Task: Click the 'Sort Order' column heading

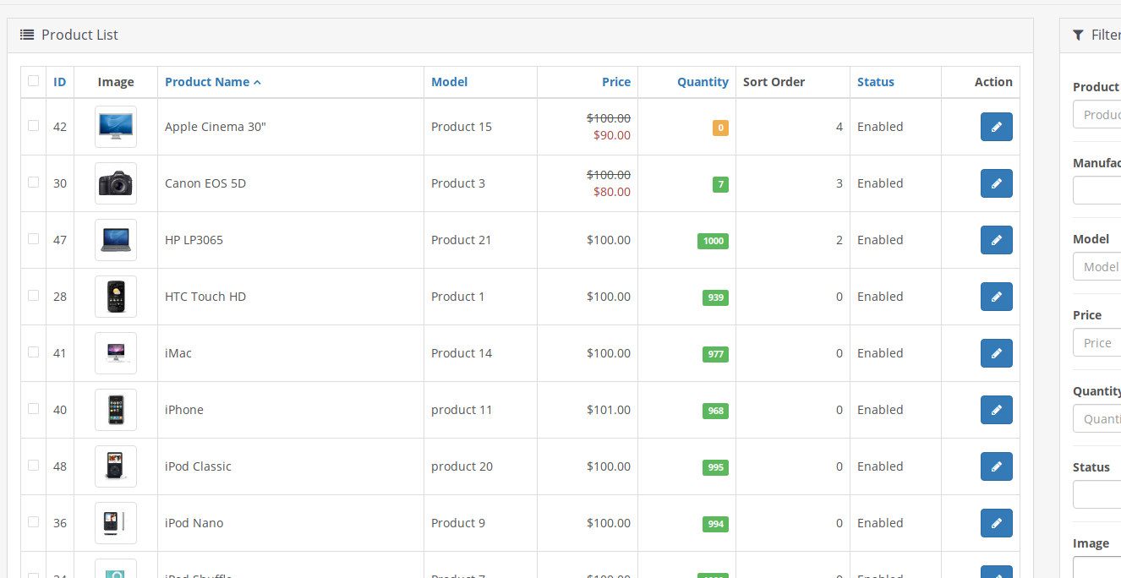Action: [x=774, y=82]
